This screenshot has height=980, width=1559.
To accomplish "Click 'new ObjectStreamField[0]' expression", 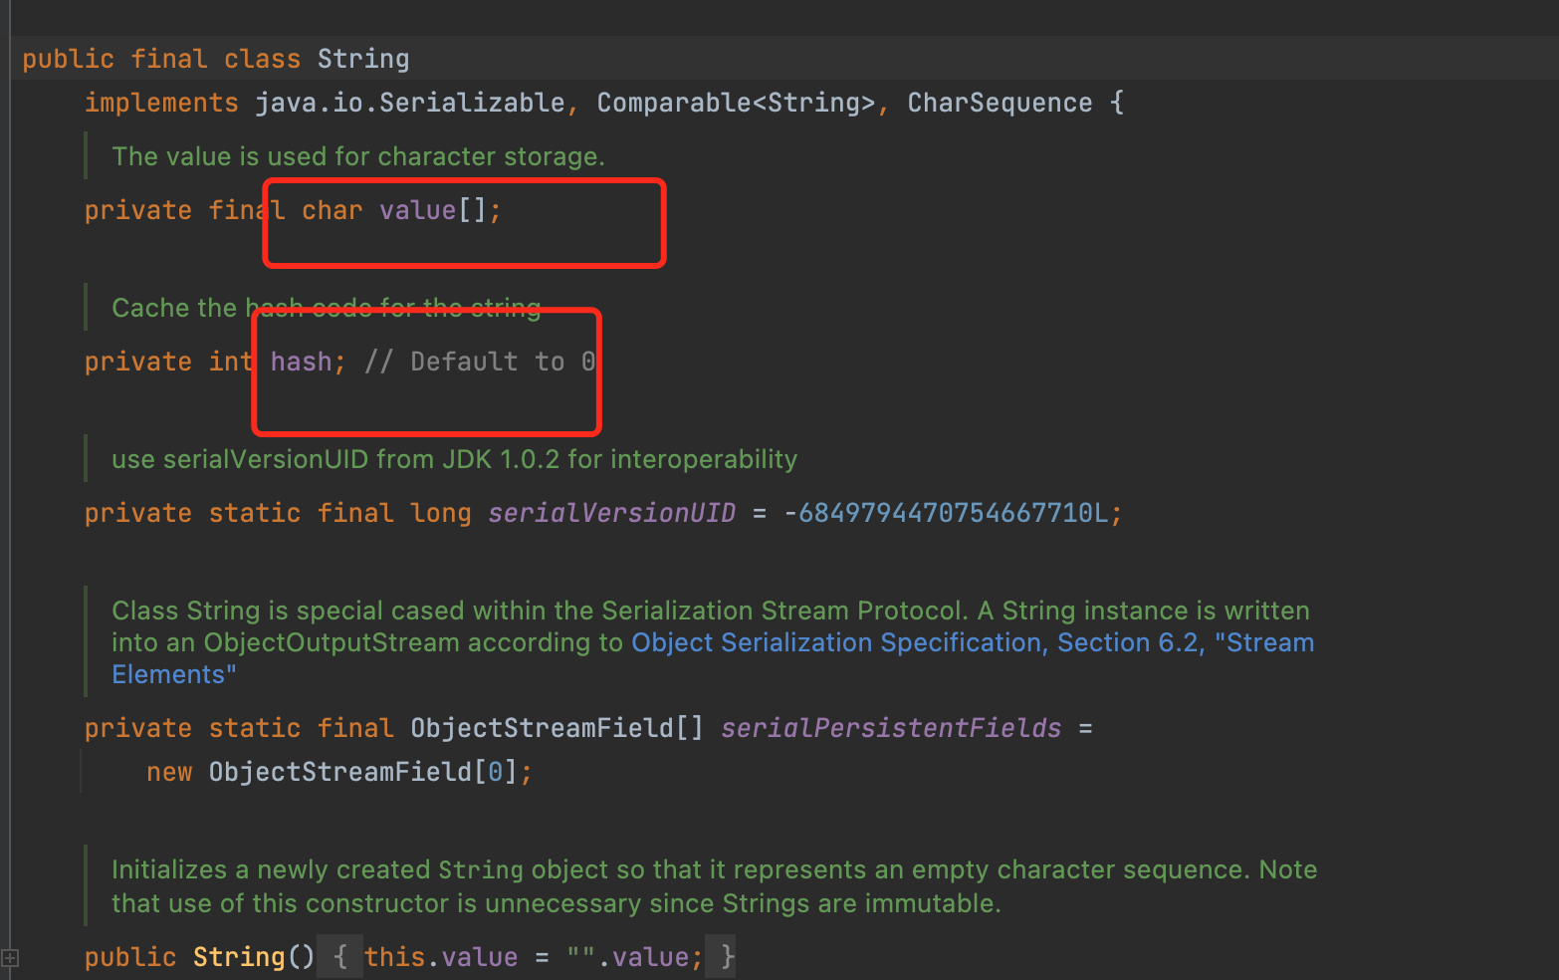I will click(333, 772).
